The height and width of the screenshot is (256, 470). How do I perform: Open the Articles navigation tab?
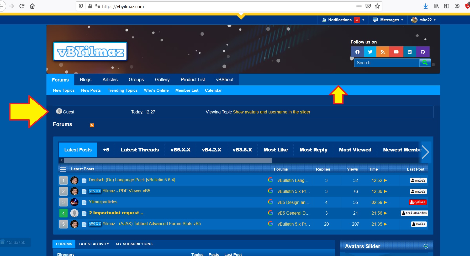(x=110, y=80)
